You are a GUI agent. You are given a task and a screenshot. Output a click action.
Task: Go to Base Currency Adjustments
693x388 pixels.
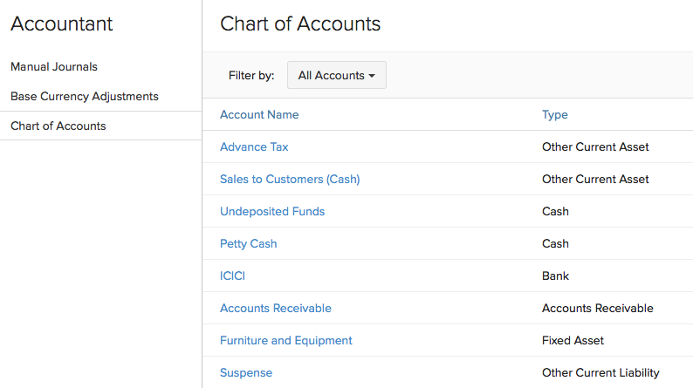point(85,97)
